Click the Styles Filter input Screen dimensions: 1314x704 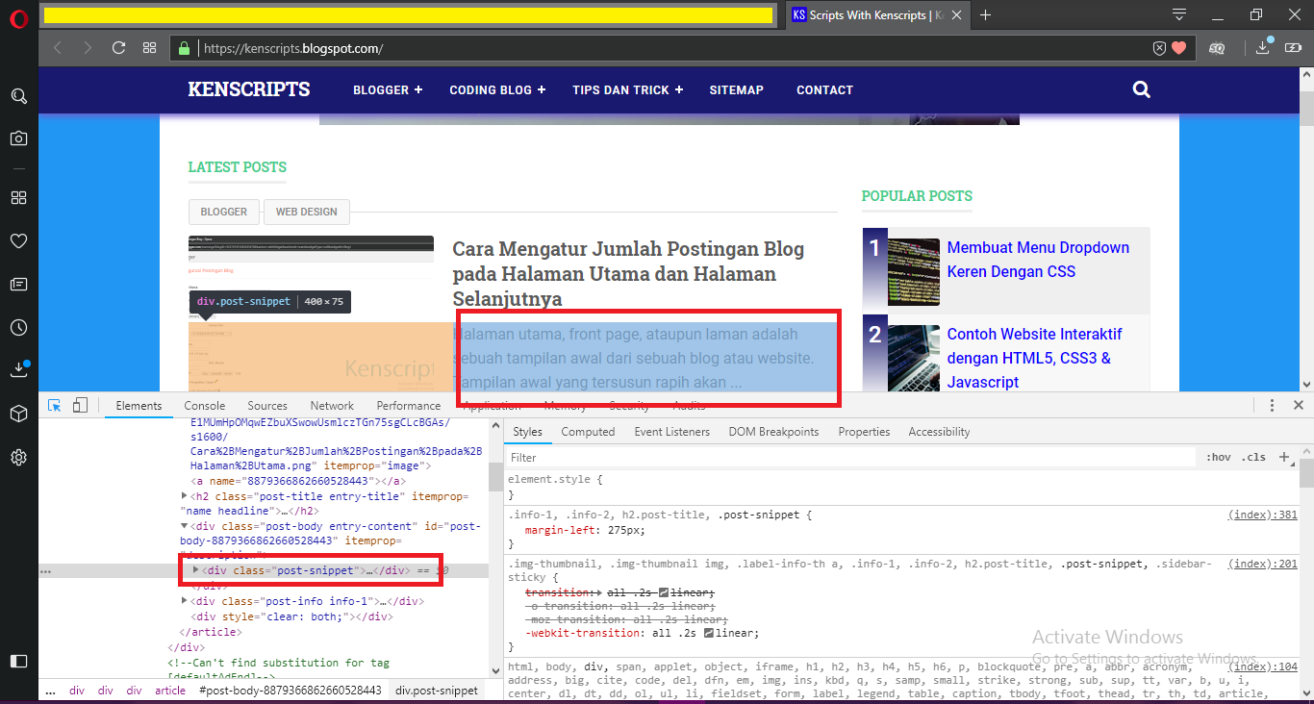click(851, 458)
